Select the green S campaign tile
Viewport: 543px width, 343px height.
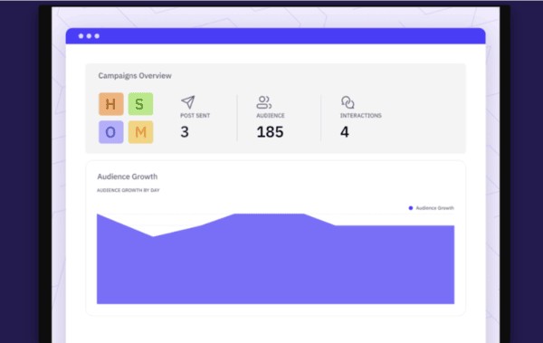(x=140, y=104)
